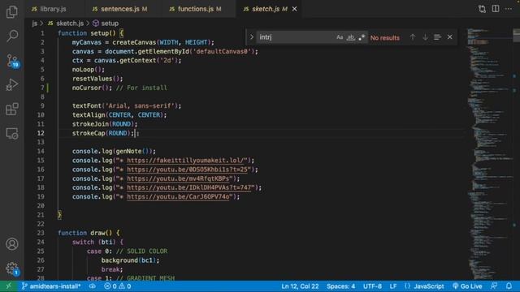
Task: Toggle Use Regular Expression in find widget
Action: [362, 37]
